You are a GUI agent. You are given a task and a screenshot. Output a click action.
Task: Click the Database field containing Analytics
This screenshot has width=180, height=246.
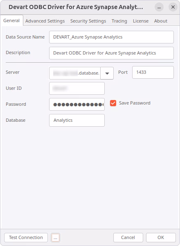77,120
